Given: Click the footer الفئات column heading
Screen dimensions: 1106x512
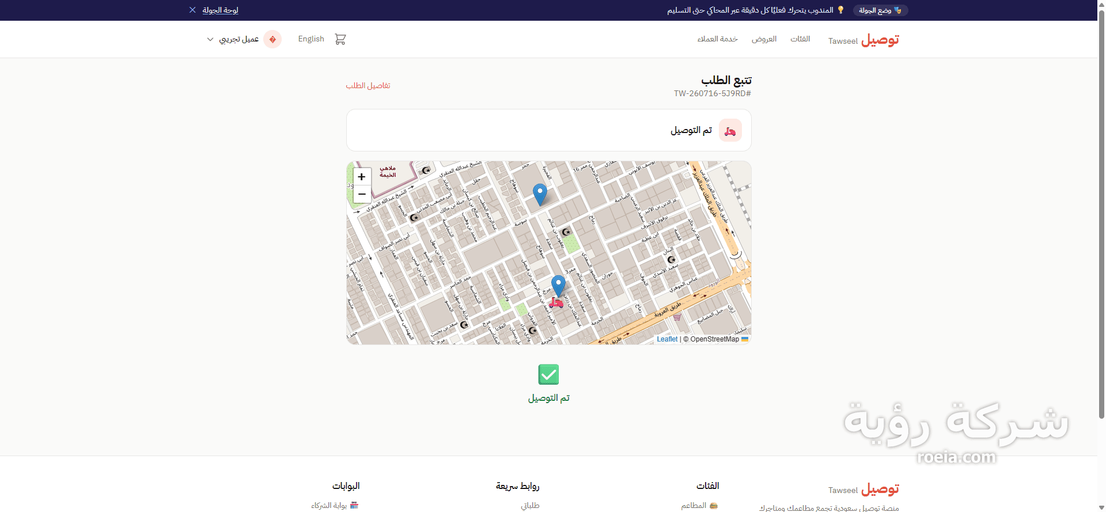Looking at the screenshot, I should coord(707,486).
